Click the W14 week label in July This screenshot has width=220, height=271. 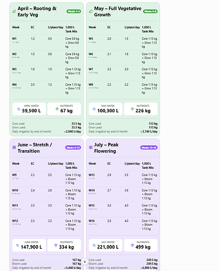coord(91,190)
